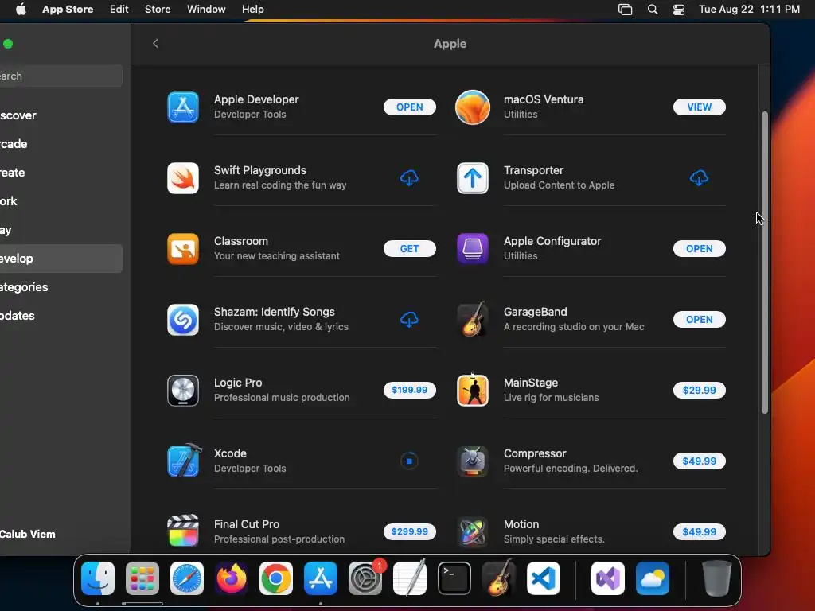
Task: Click the Shazam app icon
Action: click(x=183, y=320)
